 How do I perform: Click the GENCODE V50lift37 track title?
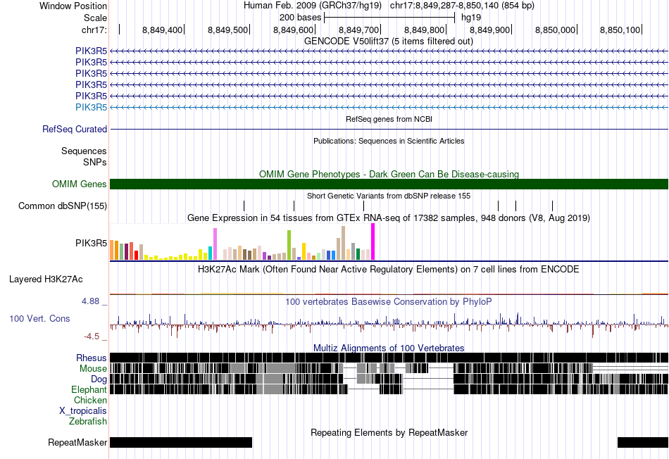tap(389, 42)
